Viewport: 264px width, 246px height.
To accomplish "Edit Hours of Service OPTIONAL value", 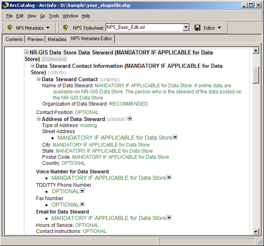I will (x=87, y=225).
